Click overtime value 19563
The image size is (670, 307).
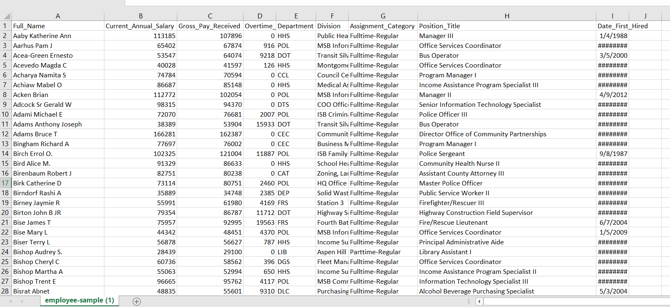point(260,222)
